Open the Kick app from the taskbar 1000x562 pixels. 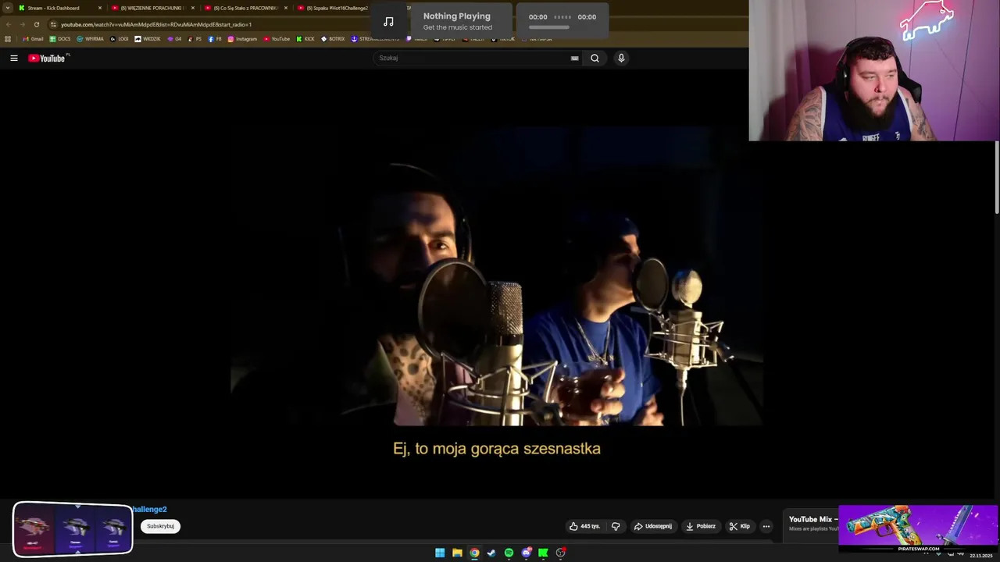[543, 553]
